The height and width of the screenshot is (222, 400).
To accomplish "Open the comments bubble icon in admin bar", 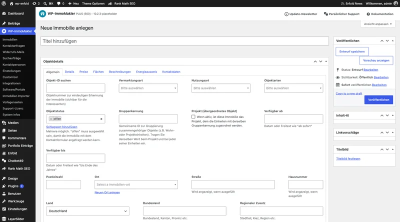I will pyautogui.click(x=59, y=3).
